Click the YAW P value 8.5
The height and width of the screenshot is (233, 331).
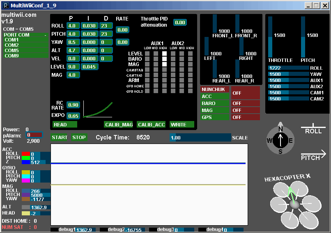(73, 42)
